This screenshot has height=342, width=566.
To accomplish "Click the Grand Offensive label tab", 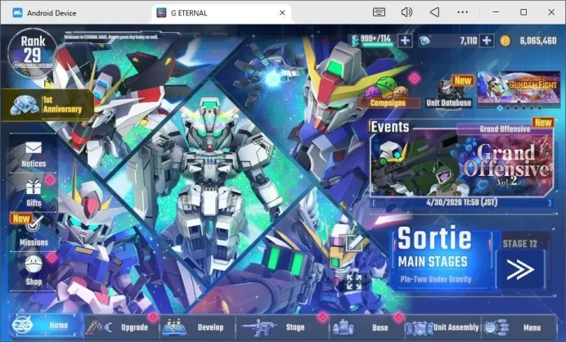I will click(505, 129).
